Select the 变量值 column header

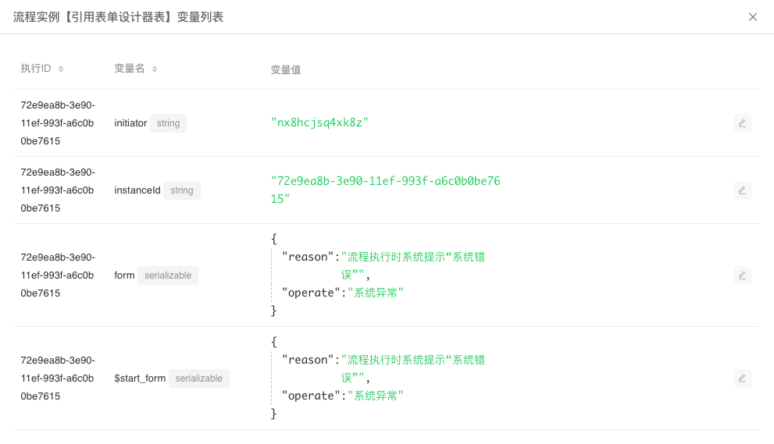286,69
